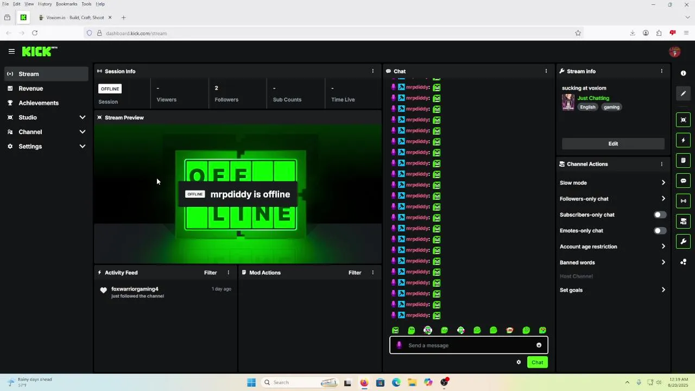Image resolution: width=695 pixels, height=391 pixels.
Task: Click the info icon in right sidebar
Action: click(x=684, y=73)
